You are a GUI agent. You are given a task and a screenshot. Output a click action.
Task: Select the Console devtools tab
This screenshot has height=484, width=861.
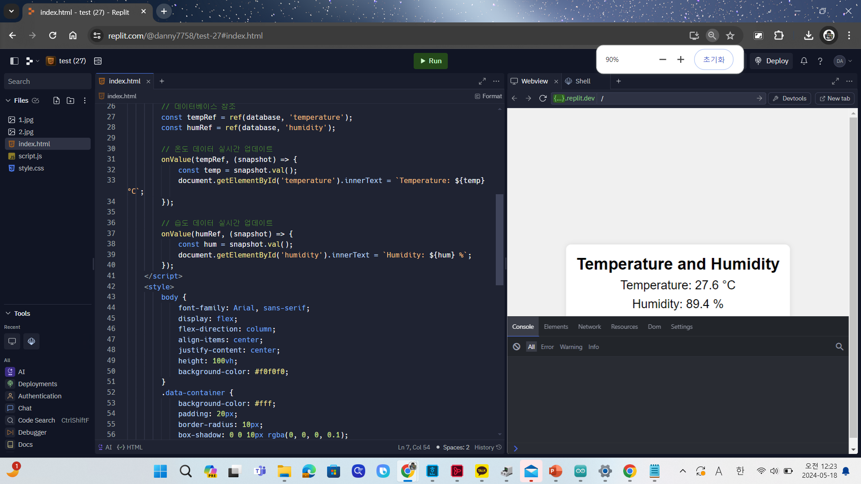click(523, 327)
